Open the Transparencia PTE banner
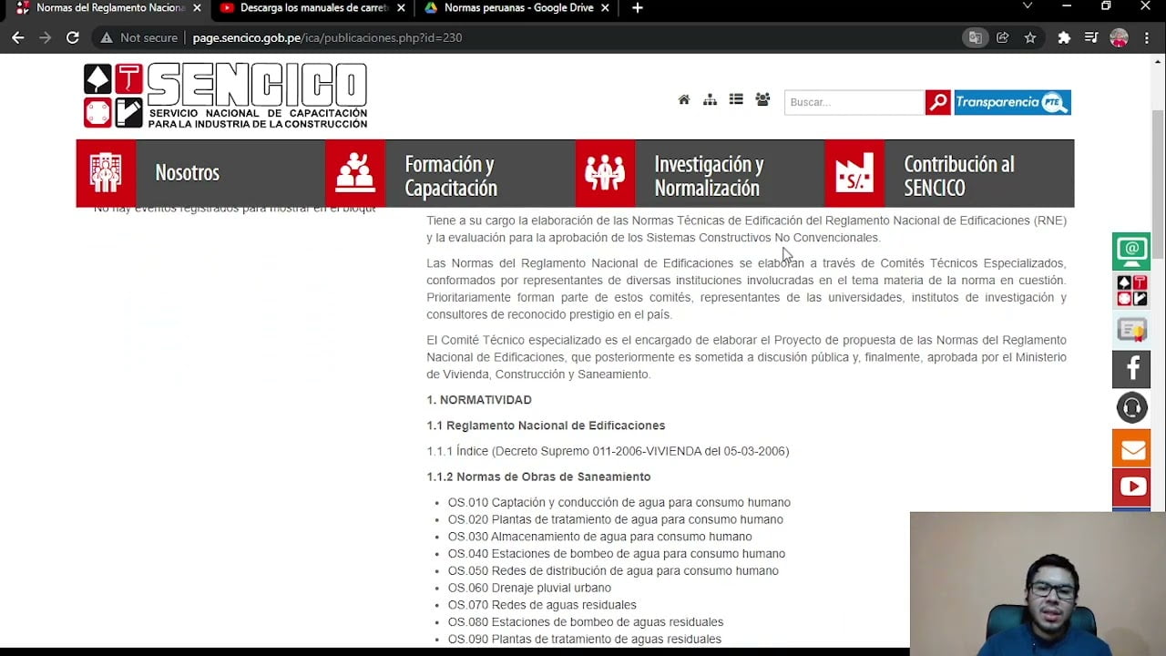Screen dimensions: 1166x656 [1012, 102]
